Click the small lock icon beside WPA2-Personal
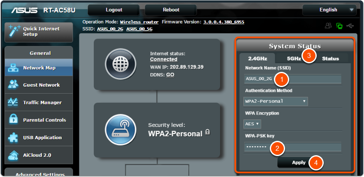 (x=208, y=133)
